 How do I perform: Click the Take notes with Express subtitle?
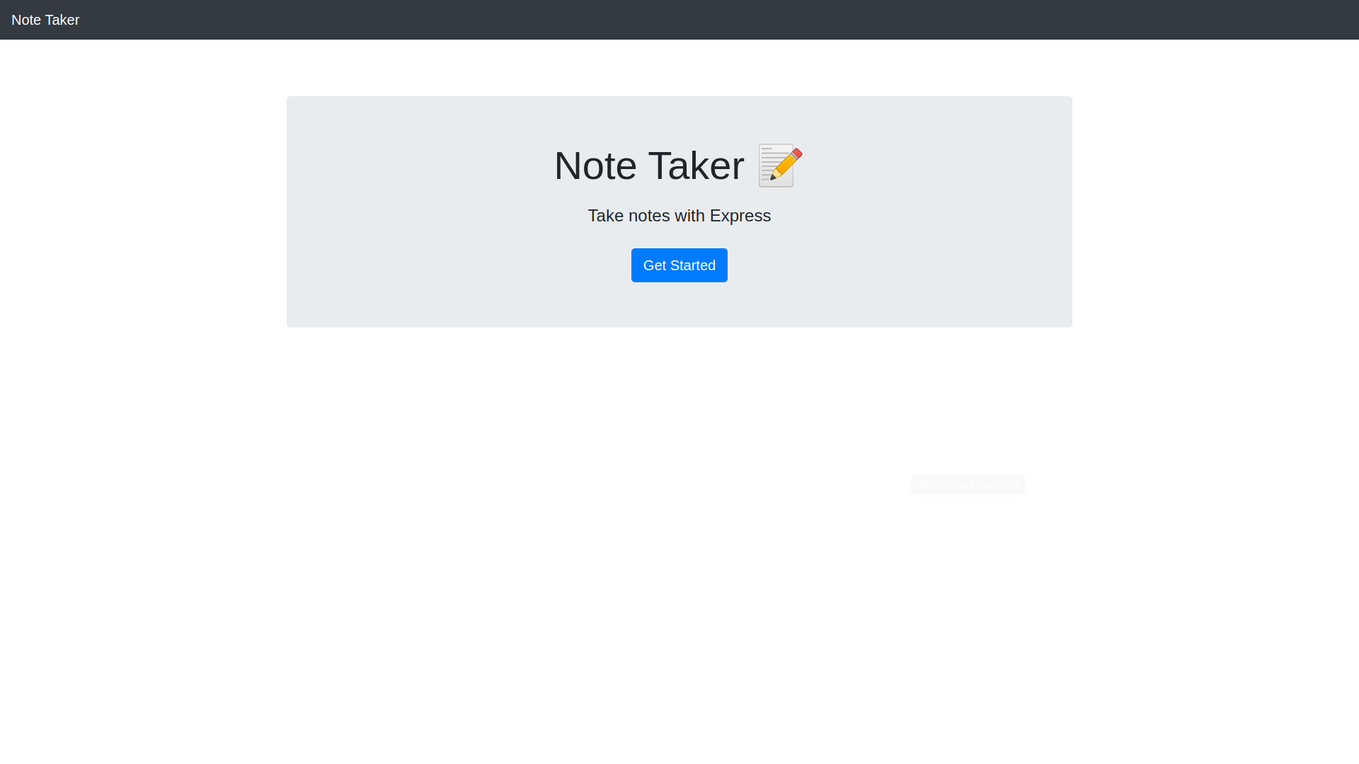pos(679,216)
